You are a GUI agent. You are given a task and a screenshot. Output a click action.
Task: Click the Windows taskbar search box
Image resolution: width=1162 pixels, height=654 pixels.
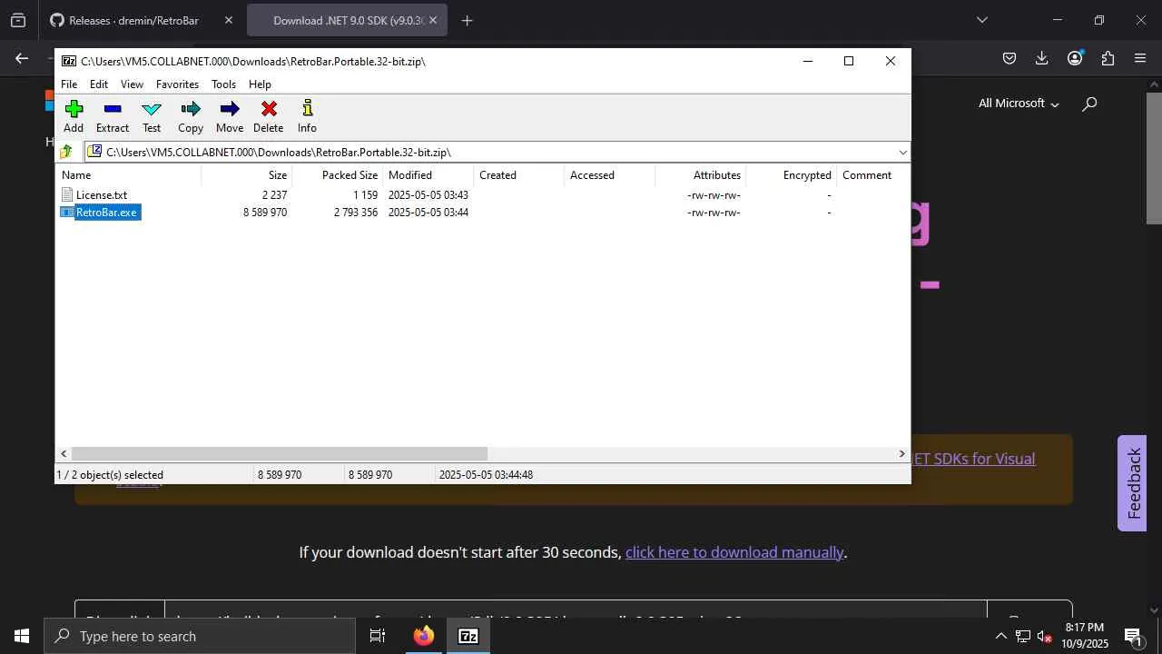200,636
